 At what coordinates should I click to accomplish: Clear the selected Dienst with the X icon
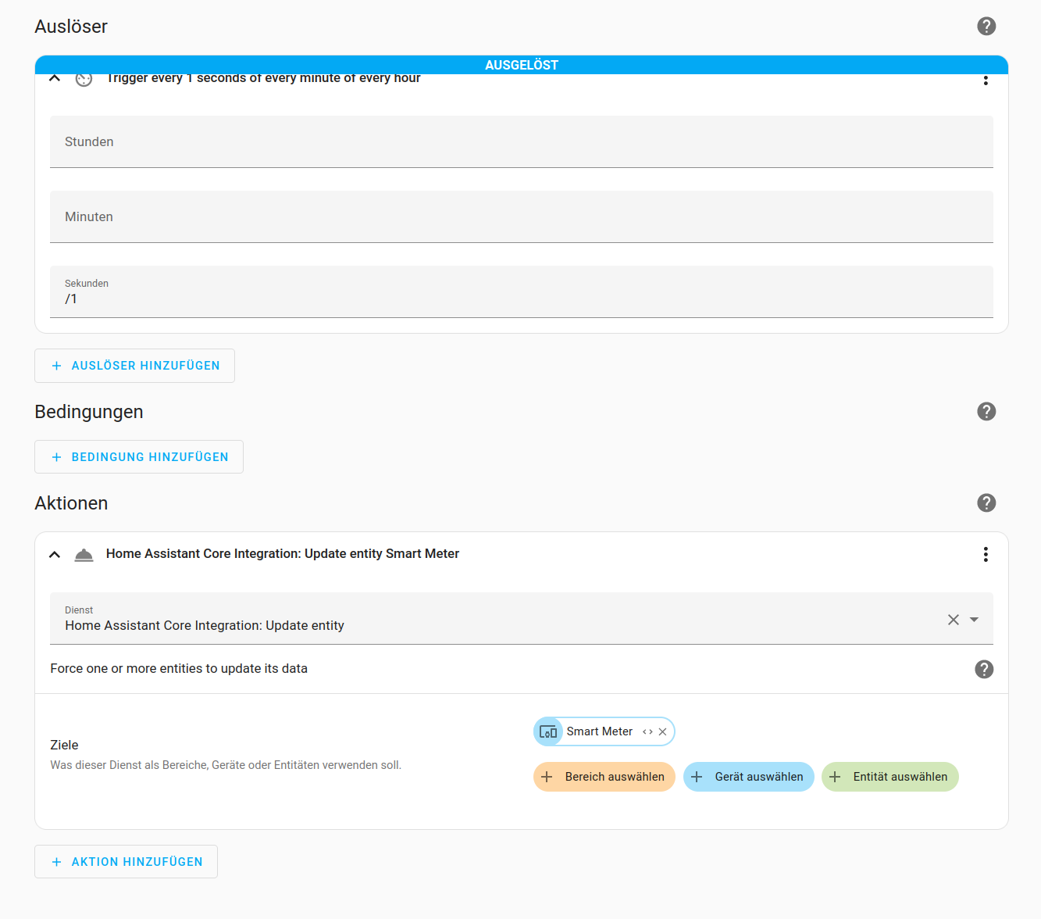(954, 619)
